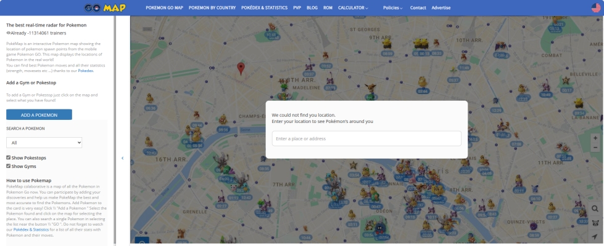Open the Pokemon Go Map menu item

click(x=165, y=7)
